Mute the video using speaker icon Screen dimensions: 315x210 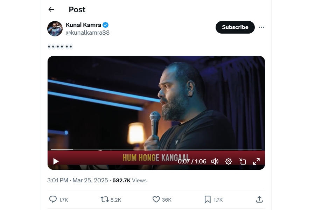coord(215,161)
